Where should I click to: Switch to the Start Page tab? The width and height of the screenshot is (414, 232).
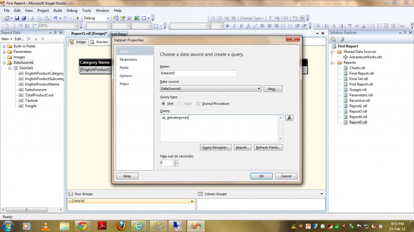click(118, 34)
